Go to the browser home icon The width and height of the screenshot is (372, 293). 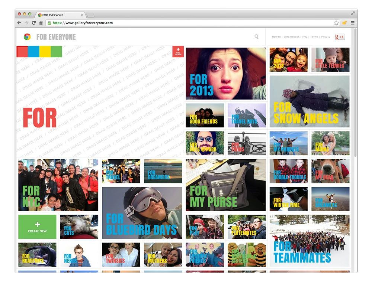(x=41, y=23)
